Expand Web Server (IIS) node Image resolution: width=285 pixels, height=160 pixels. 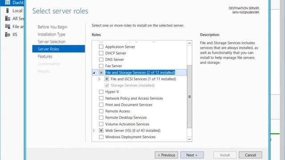click(x=94, y=130)
